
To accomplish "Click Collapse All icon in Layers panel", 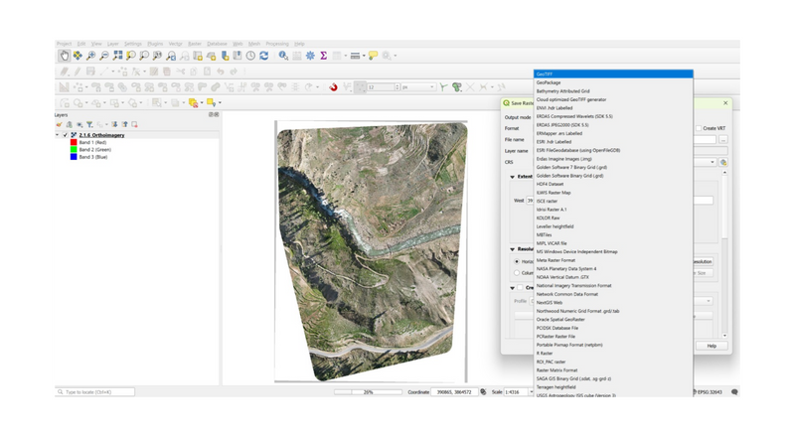I will coord(125,124).
